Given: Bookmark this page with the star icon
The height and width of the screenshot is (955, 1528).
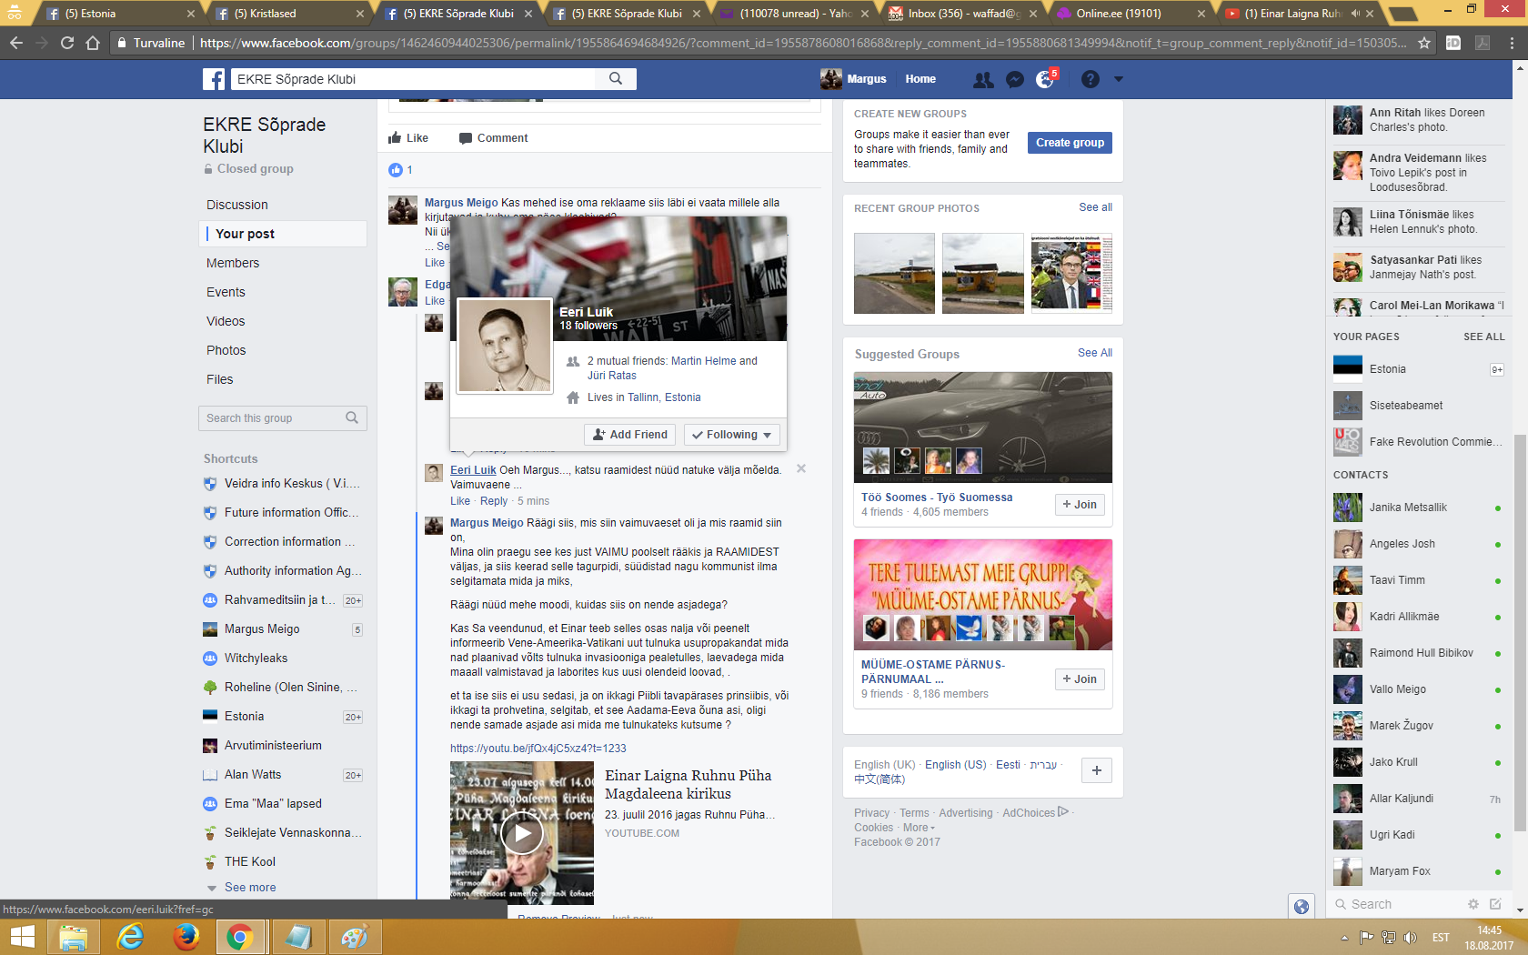Looking at the screenshot, I should [1424, 43].
